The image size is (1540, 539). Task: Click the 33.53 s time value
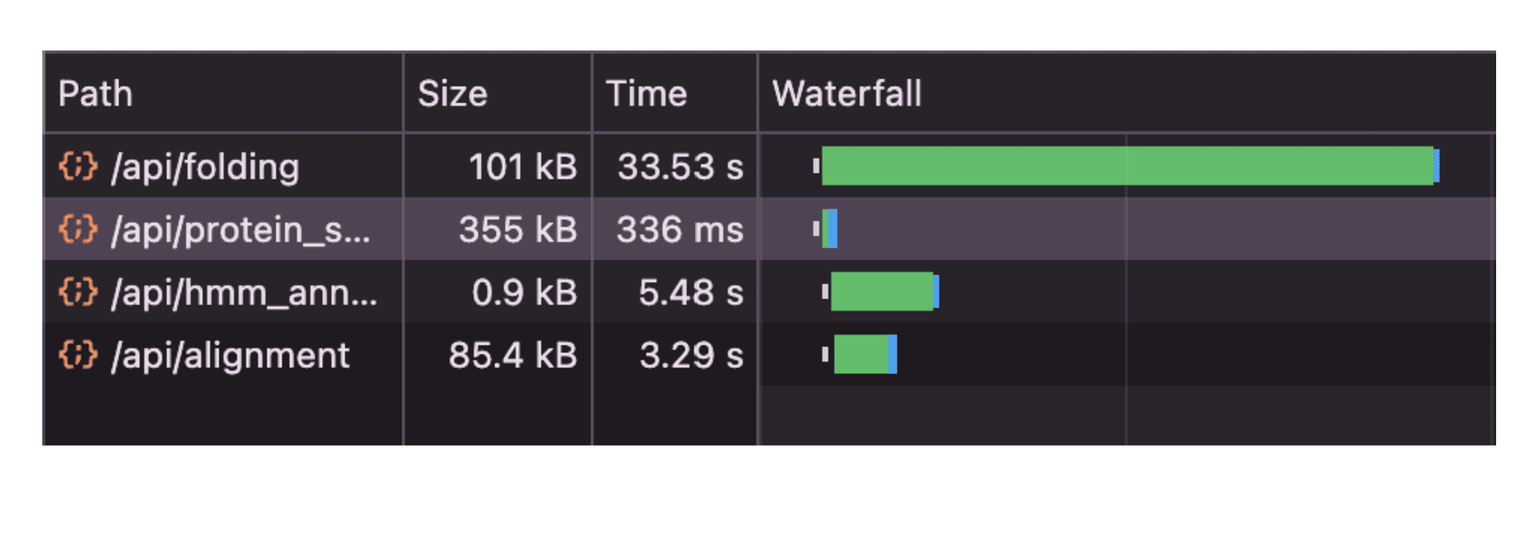(681, 166)
